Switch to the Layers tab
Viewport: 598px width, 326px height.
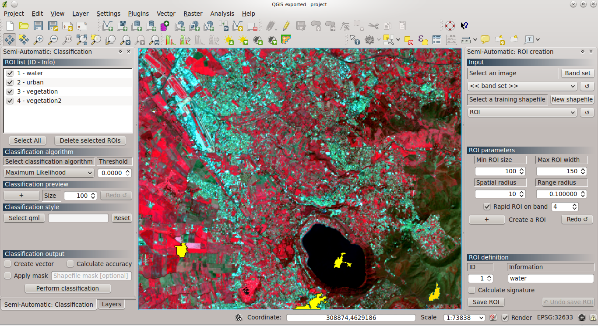pyautogui.click(x=111, y=304)
